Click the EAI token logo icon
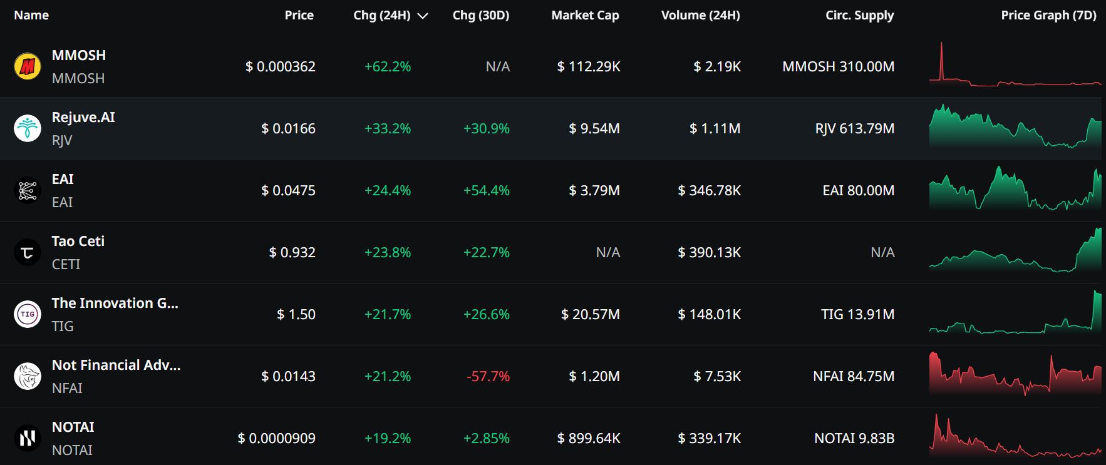This screenshot has width=1106, height=465. click(x=28, y=190)
